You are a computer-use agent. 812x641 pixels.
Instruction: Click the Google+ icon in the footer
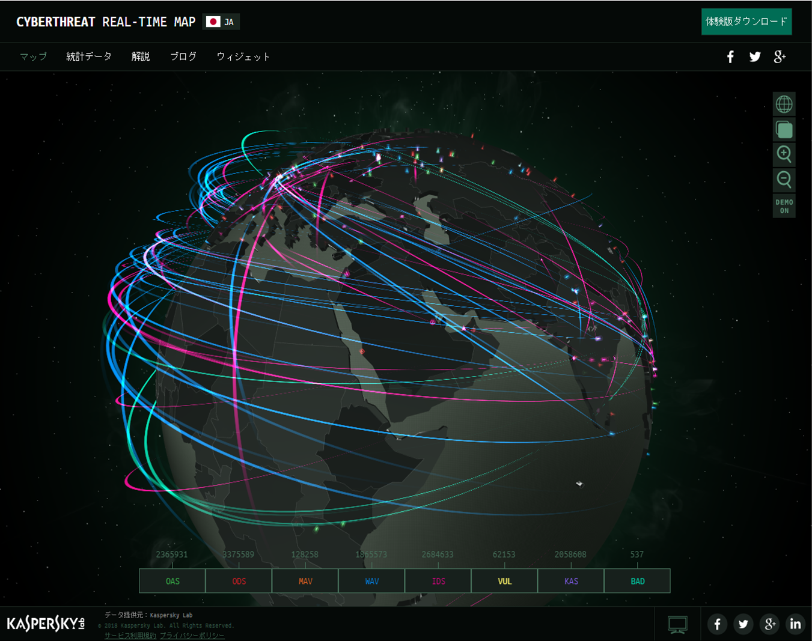(769, 624)
